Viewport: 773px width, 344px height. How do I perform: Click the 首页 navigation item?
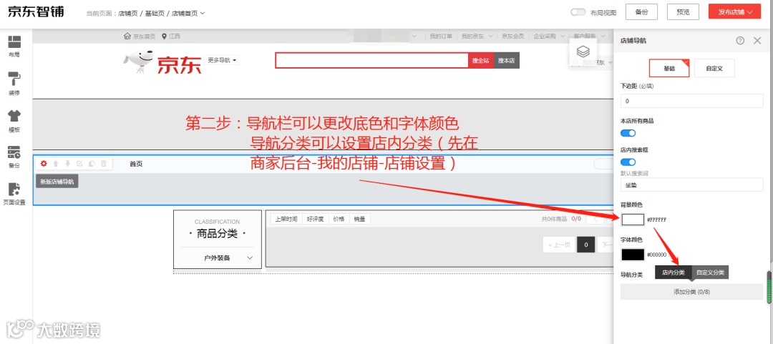coord(136,164)
